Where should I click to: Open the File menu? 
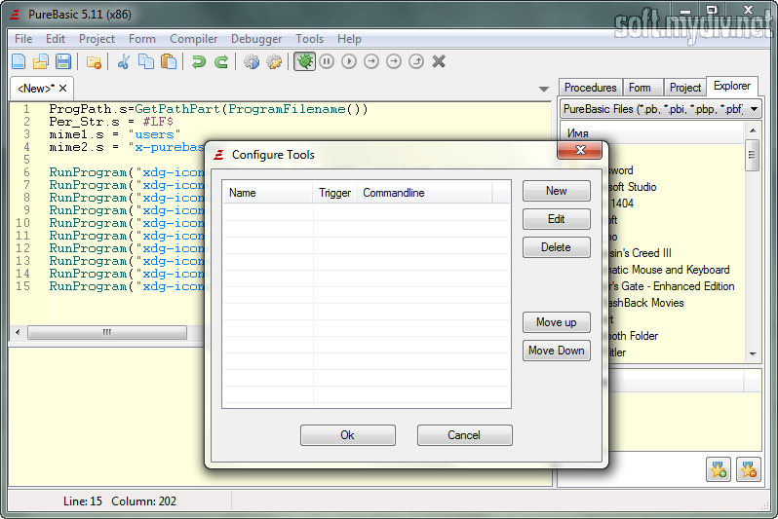pos(23,39)
